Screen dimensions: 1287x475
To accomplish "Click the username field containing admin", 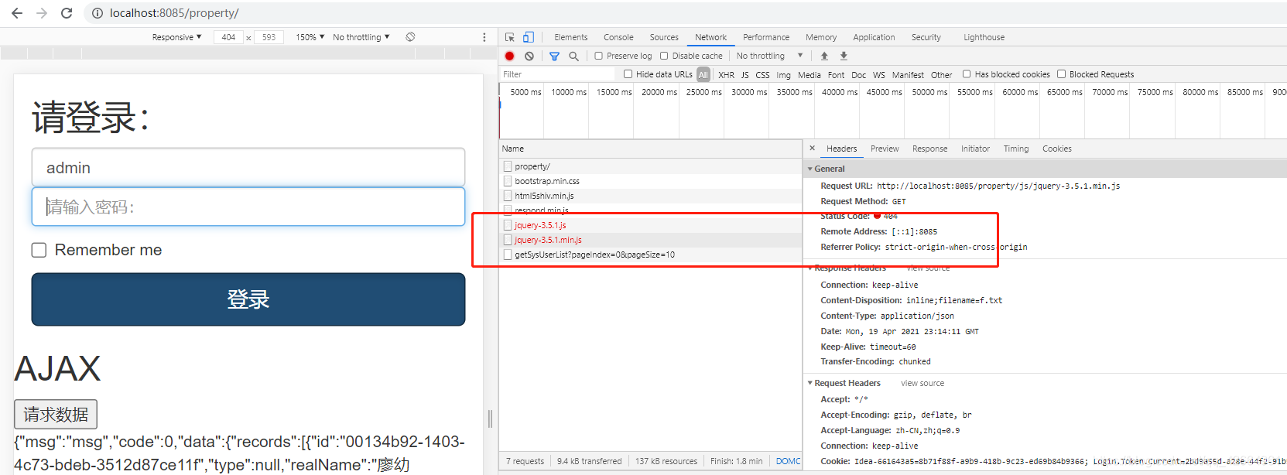I will (x=248, y=168).
